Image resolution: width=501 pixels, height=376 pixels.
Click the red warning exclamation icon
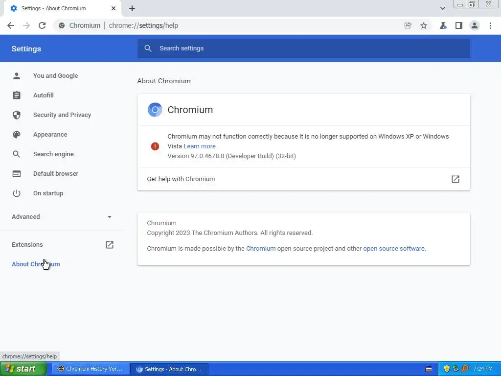pos(155,146)
